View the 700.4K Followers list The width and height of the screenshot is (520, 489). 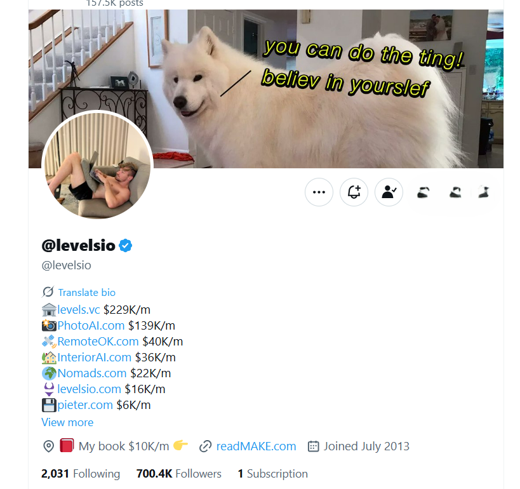(x=179, y=473)
